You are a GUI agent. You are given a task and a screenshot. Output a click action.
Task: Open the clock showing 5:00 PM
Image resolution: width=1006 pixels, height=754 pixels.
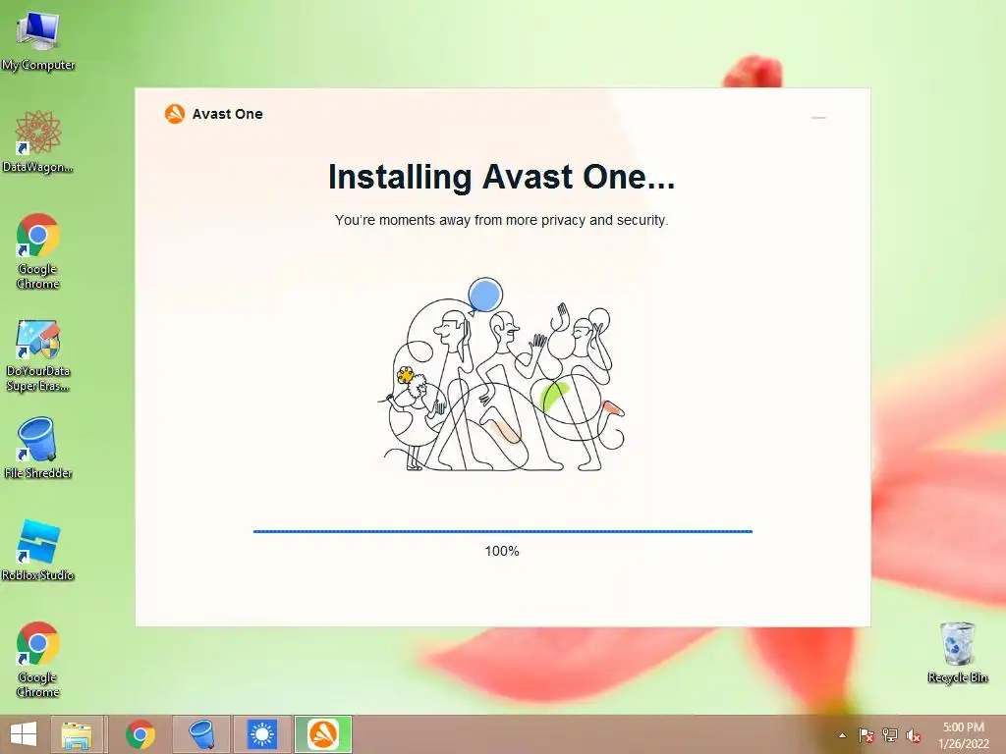pos(963,735)
